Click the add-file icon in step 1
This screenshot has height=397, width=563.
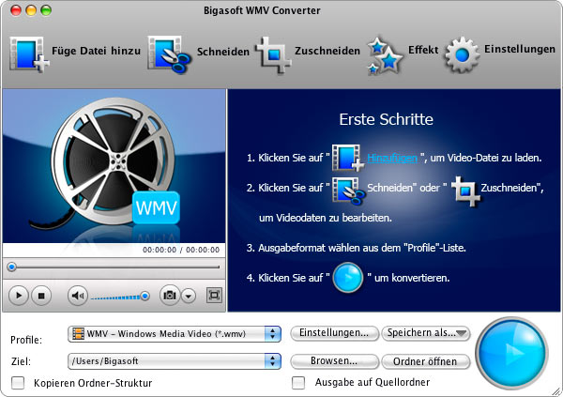(347, 158)
